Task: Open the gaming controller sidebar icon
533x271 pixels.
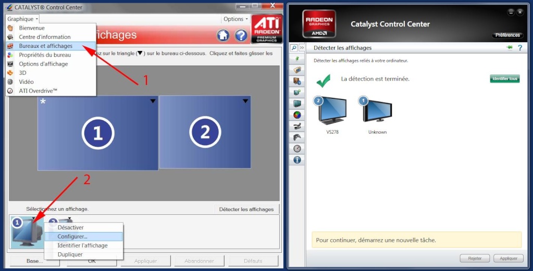Action: tap(297, 137)
